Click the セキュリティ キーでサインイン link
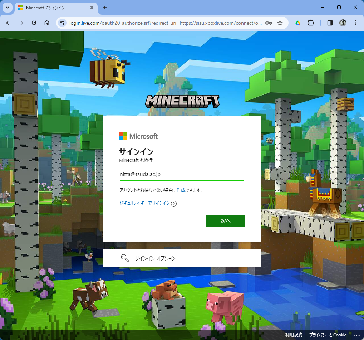The width and height of the screenshot is (364, 340). (144, 203)
